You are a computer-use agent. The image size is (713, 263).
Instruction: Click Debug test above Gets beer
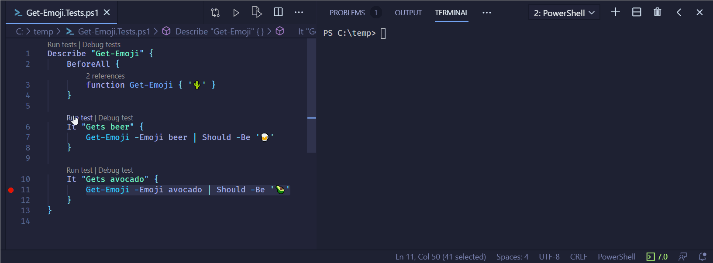(116, 118)
